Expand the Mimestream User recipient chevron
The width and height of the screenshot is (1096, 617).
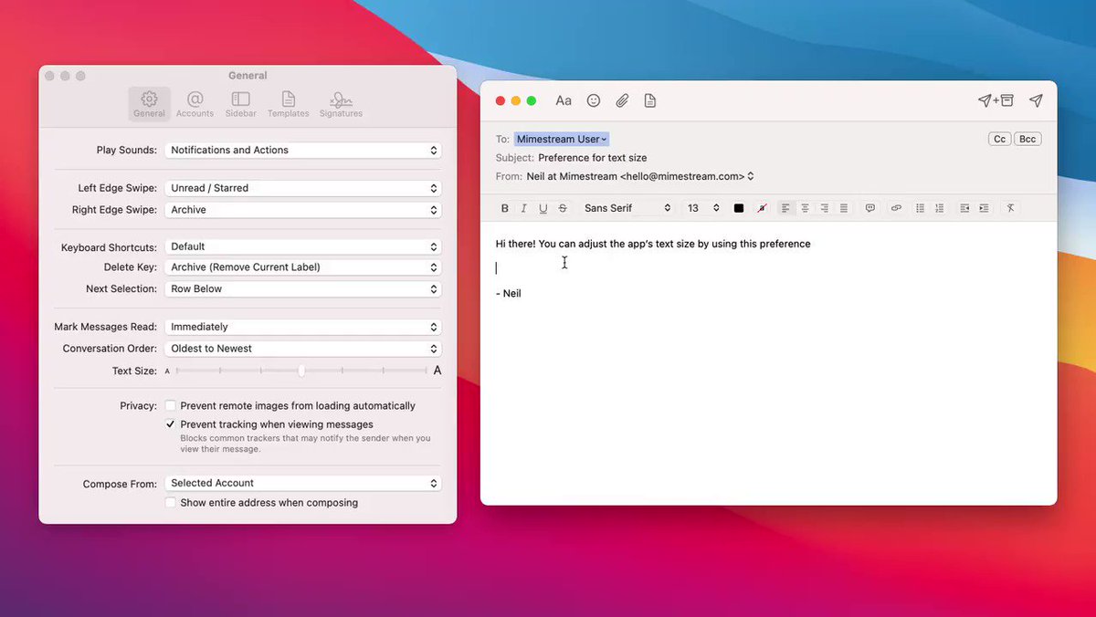click(x=605, y=140)
